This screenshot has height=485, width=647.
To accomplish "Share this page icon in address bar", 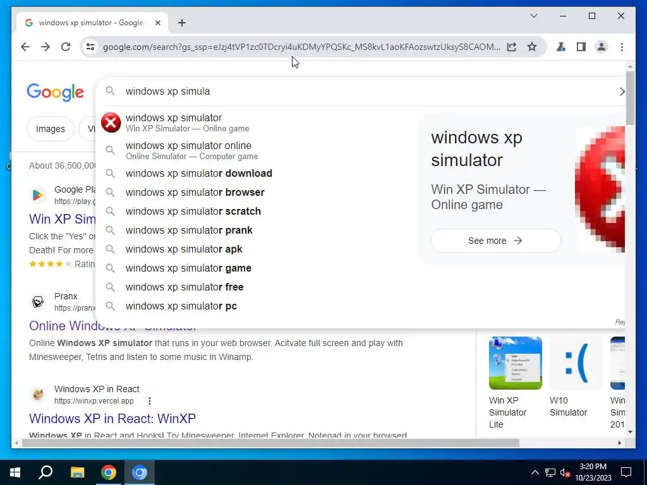I will click(512, 47).
